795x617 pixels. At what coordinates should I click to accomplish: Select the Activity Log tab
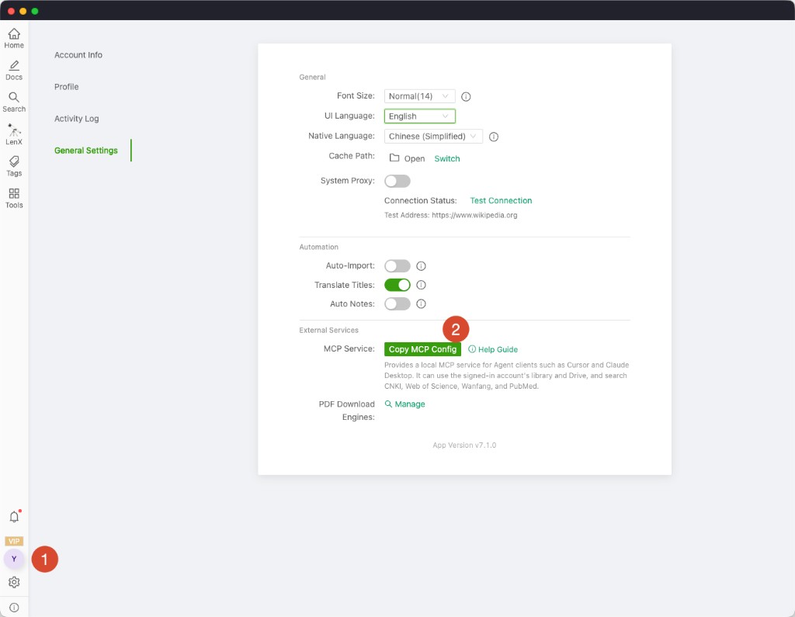point(77,119)
